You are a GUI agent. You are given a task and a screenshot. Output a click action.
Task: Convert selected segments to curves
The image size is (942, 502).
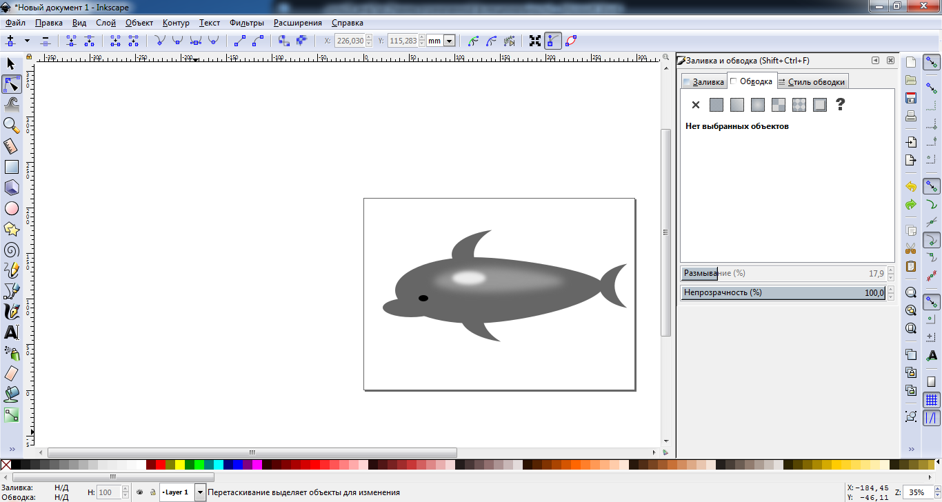(257, 41)
